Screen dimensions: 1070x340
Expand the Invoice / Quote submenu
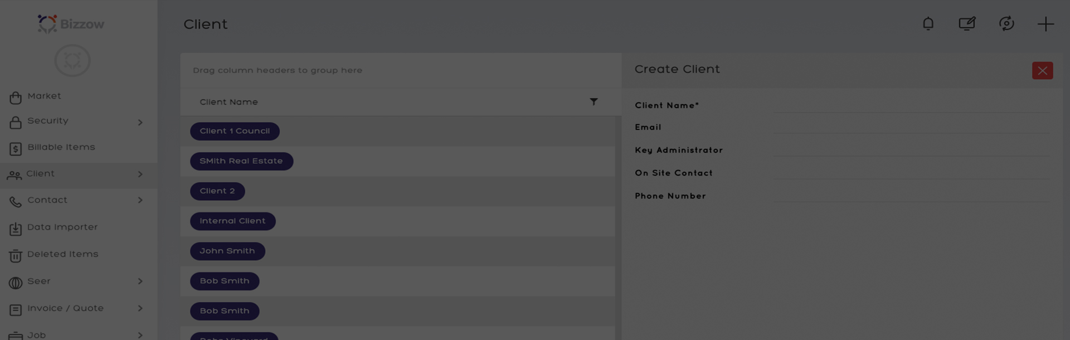pyautogui.click(x=140, y=308)
